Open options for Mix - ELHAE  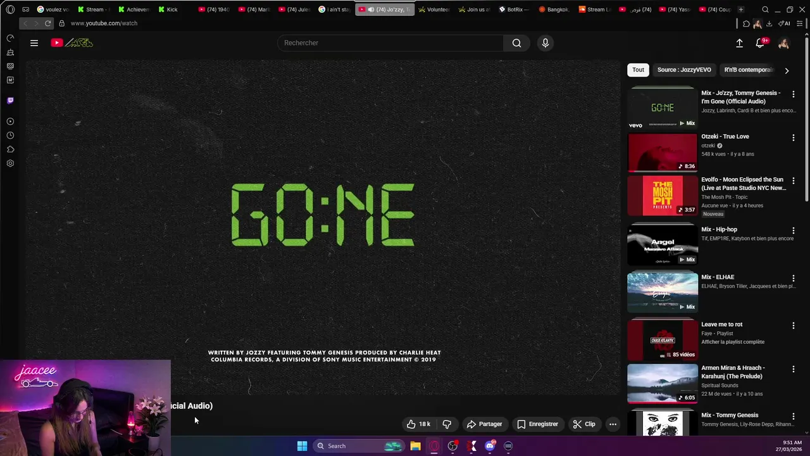[794, 278]
